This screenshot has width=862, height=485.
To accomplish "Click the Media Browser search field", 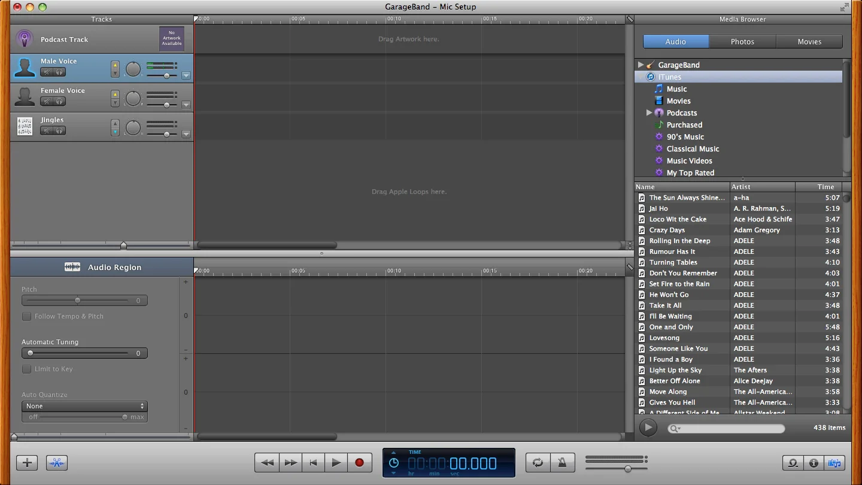I will pyautogui.click(x=726, y=428).
